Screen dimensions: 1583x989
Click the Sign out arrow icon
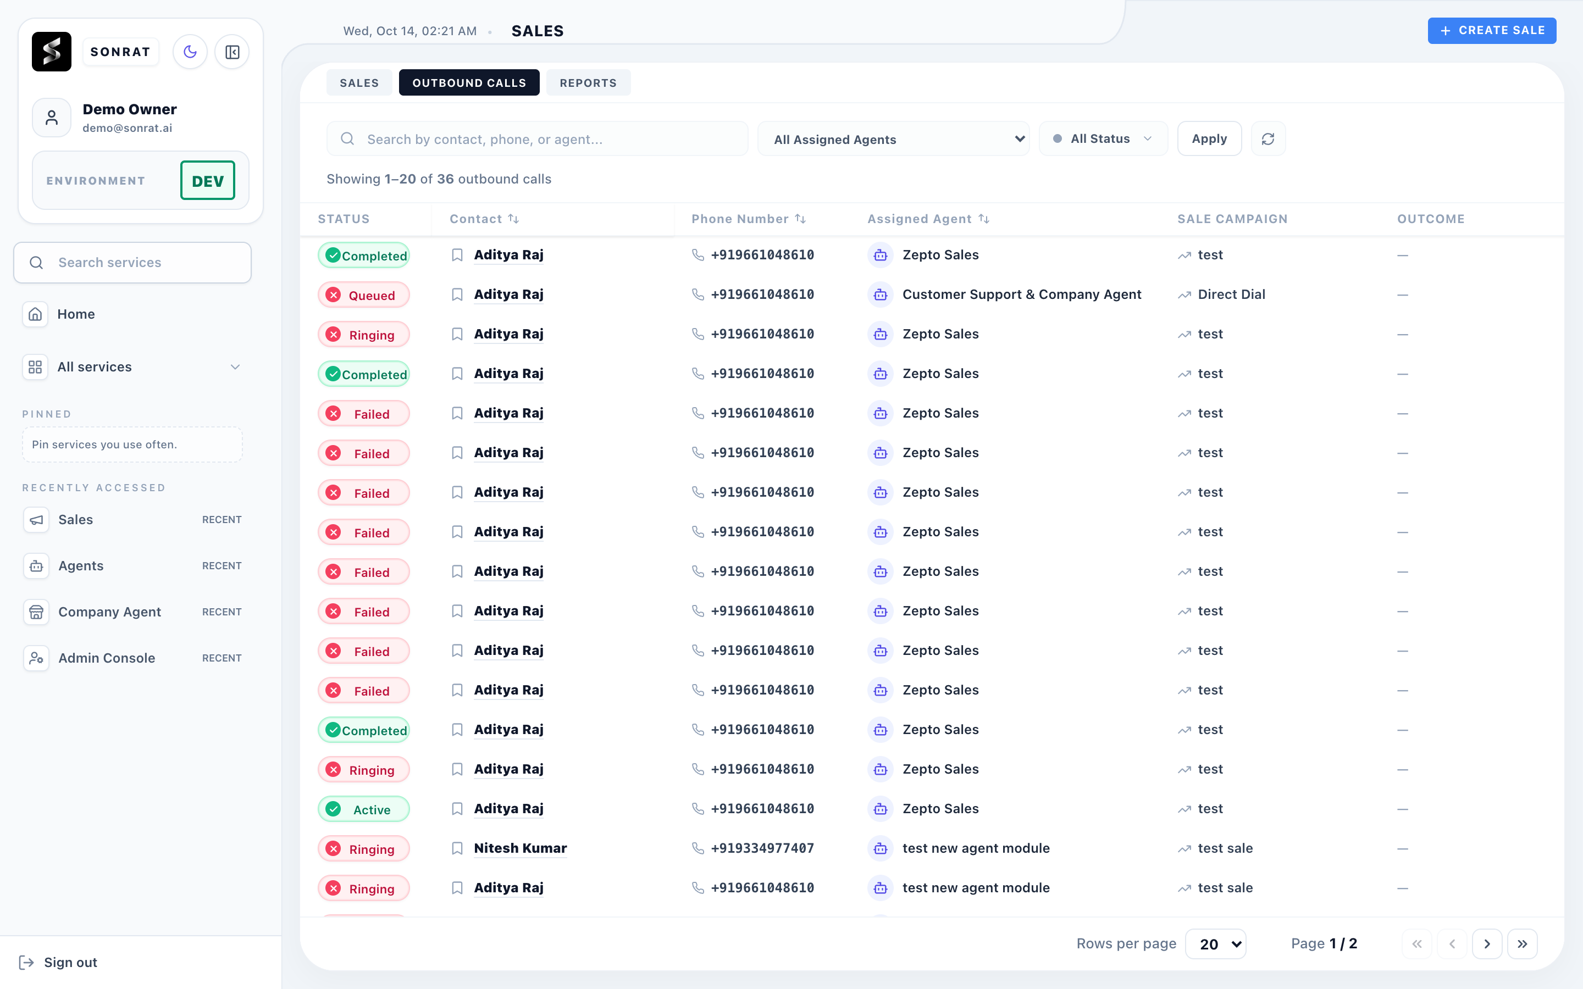(x=26, y=962)
